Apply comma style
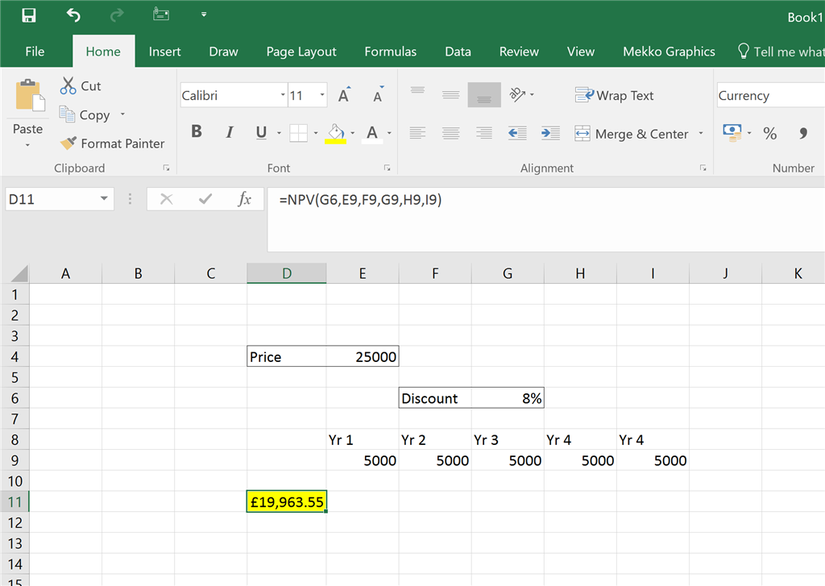The image size is (825, 586). (x=803, y=133)
